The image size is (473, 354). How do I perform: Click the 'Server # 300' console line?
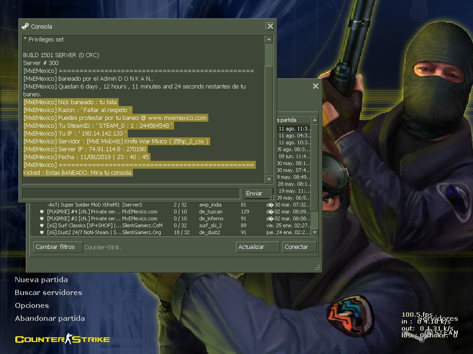tap(41, 63)
